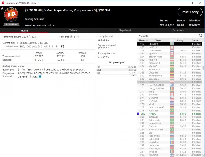Select player row PiniaA
The height and width of the screenshot is (157, 205).
[170, 114]
